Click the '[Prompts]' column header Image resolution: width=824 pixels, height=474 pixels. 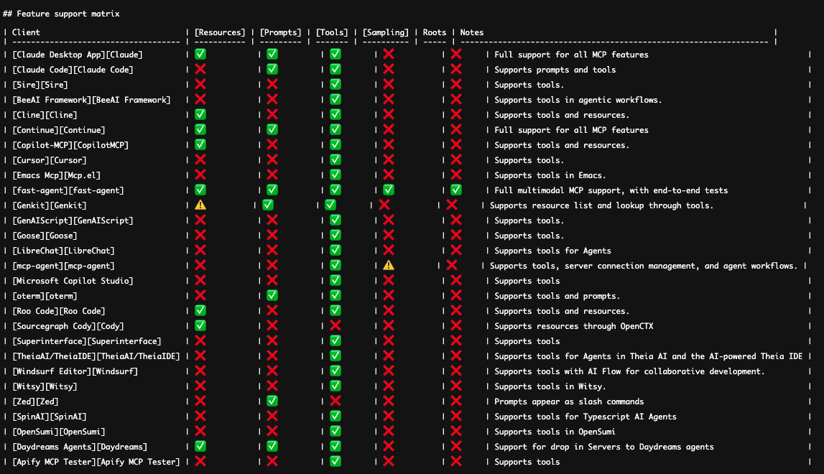281,32
